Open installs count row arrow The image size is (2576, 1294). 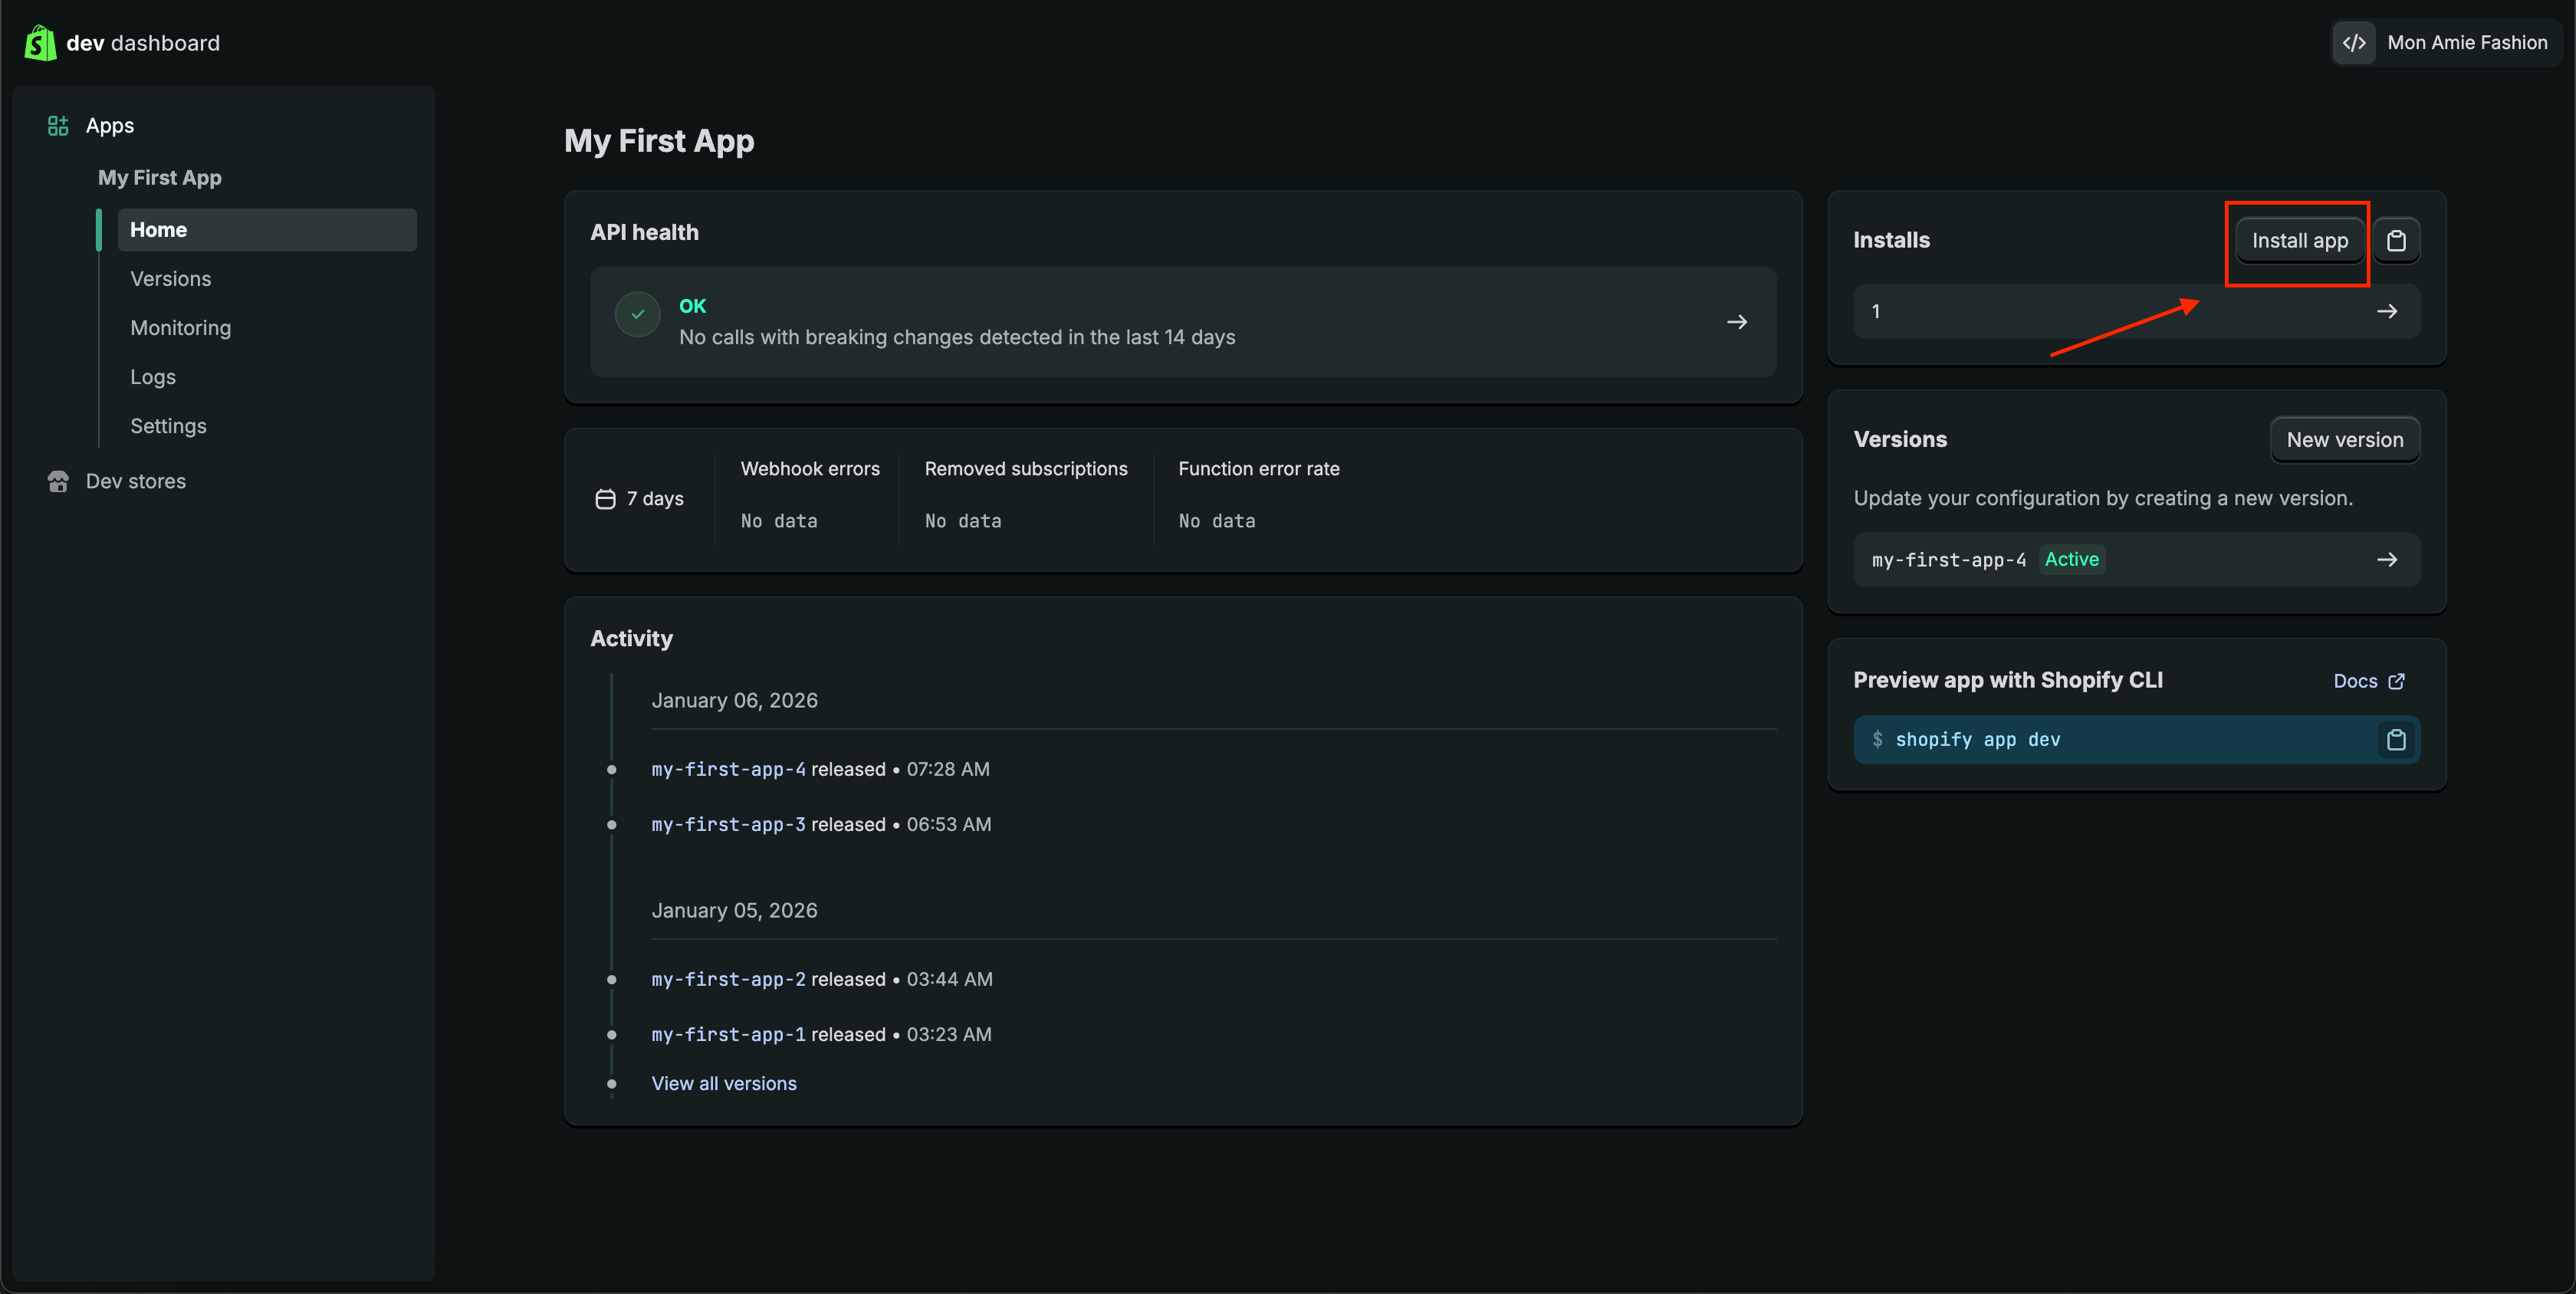click(2387, 312)
